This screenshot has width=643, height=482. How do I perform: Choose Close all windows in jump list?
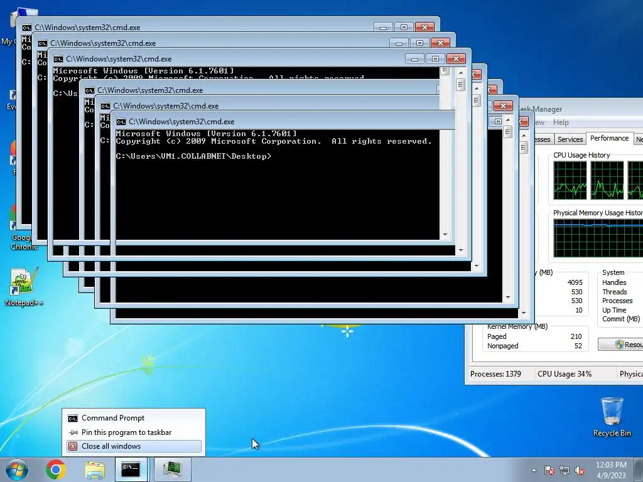coord(134,446)
